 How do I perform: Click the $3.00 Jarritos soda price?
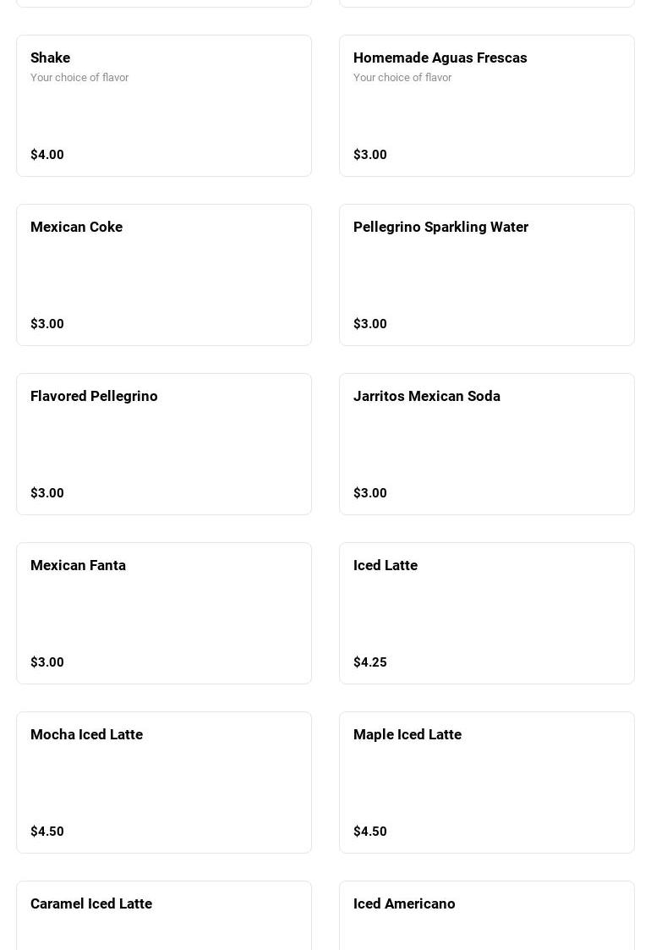tap(370, 493)
